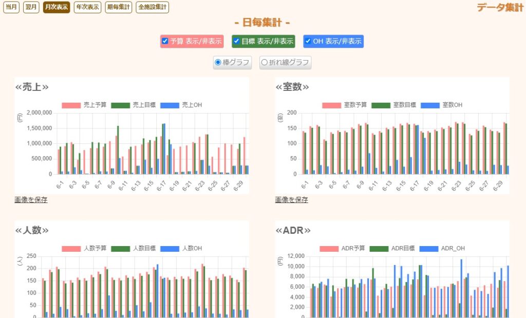Toggle the 予算 表示/非表示 checkbox

tap(165, 41)
